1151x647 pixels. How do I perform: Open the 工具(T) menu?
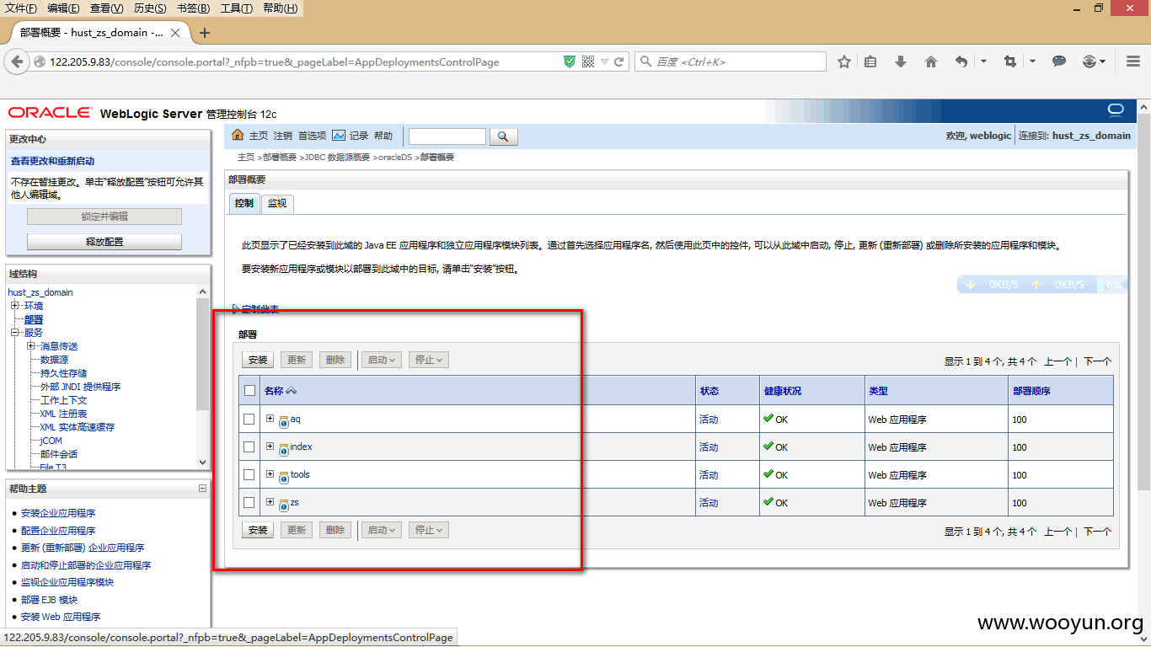236,8
